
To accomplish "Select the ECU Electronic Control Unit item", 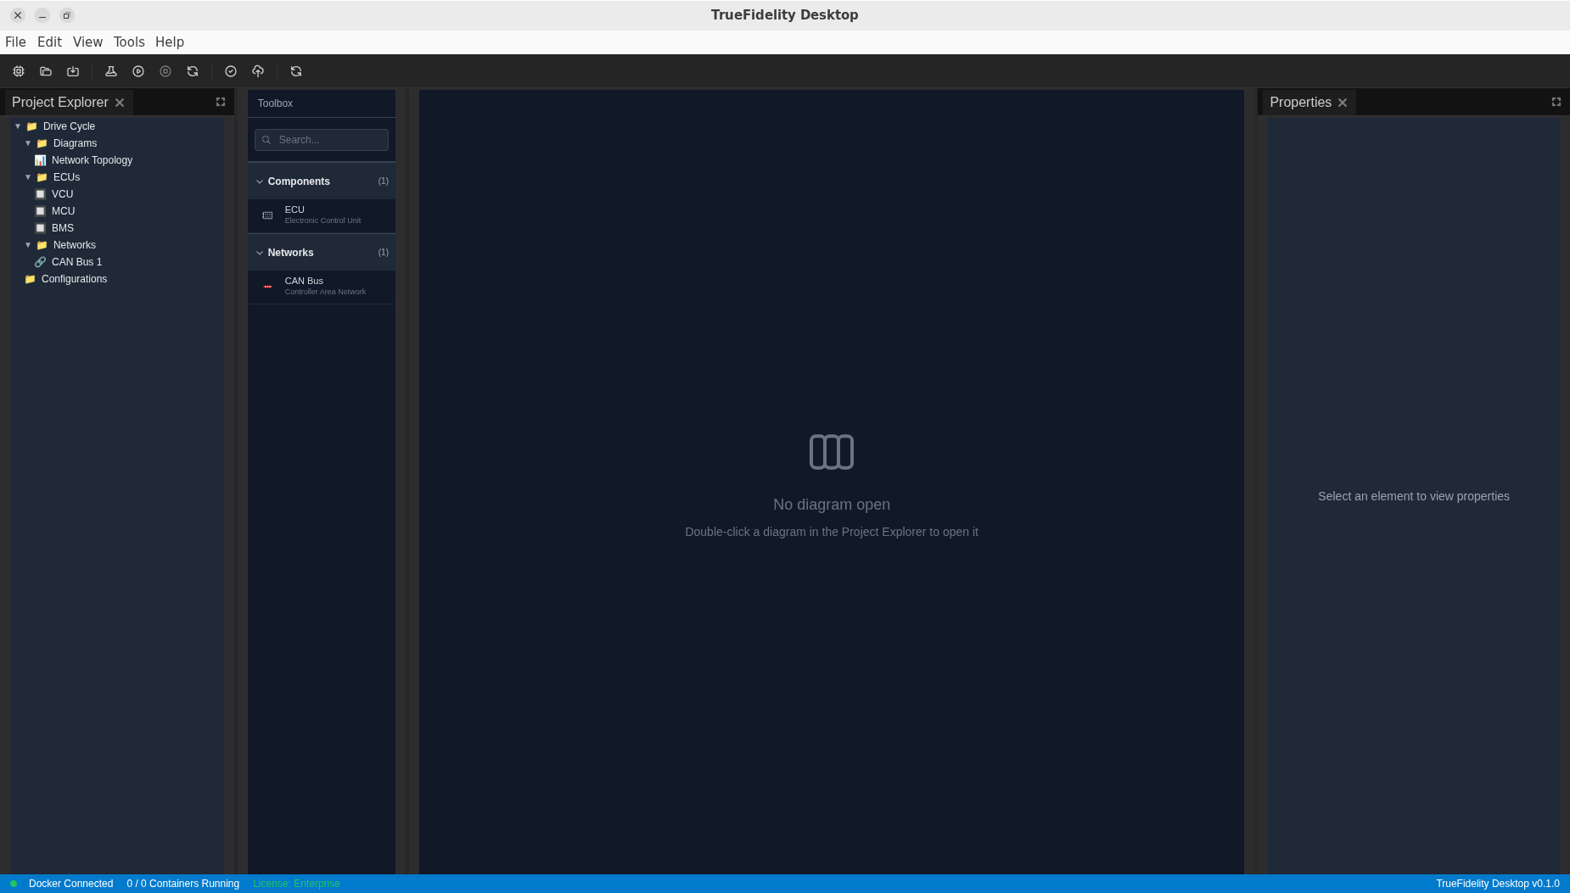I will click(x=322, y=215).
